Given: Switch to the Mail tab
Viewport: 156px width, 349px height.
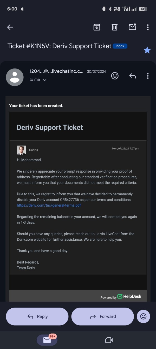Looking at the screenshot, I should point(47,340).
